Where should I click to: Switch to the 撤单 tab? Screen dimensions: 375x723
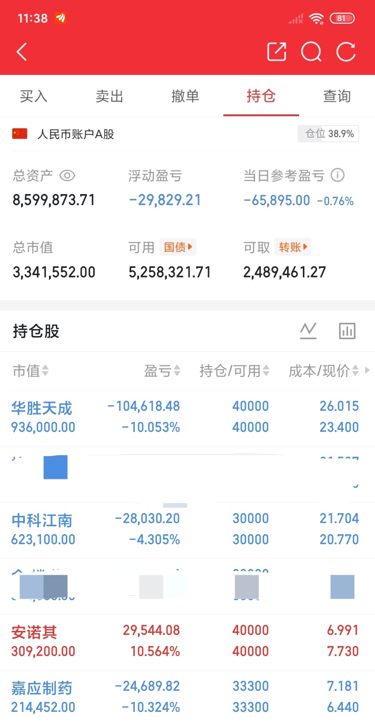click(185, 96)
